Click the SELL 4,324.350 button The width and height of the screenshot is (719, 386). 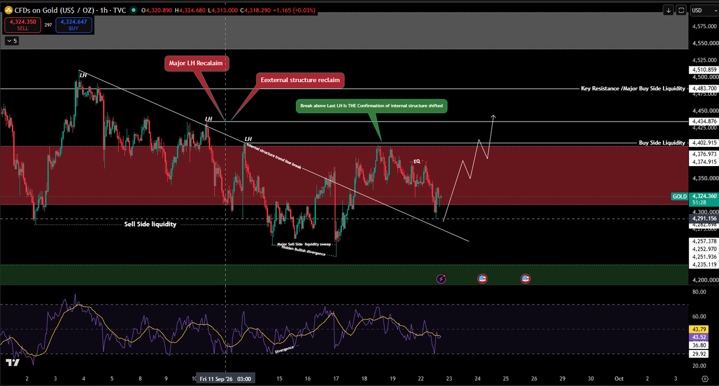(23, 25)
